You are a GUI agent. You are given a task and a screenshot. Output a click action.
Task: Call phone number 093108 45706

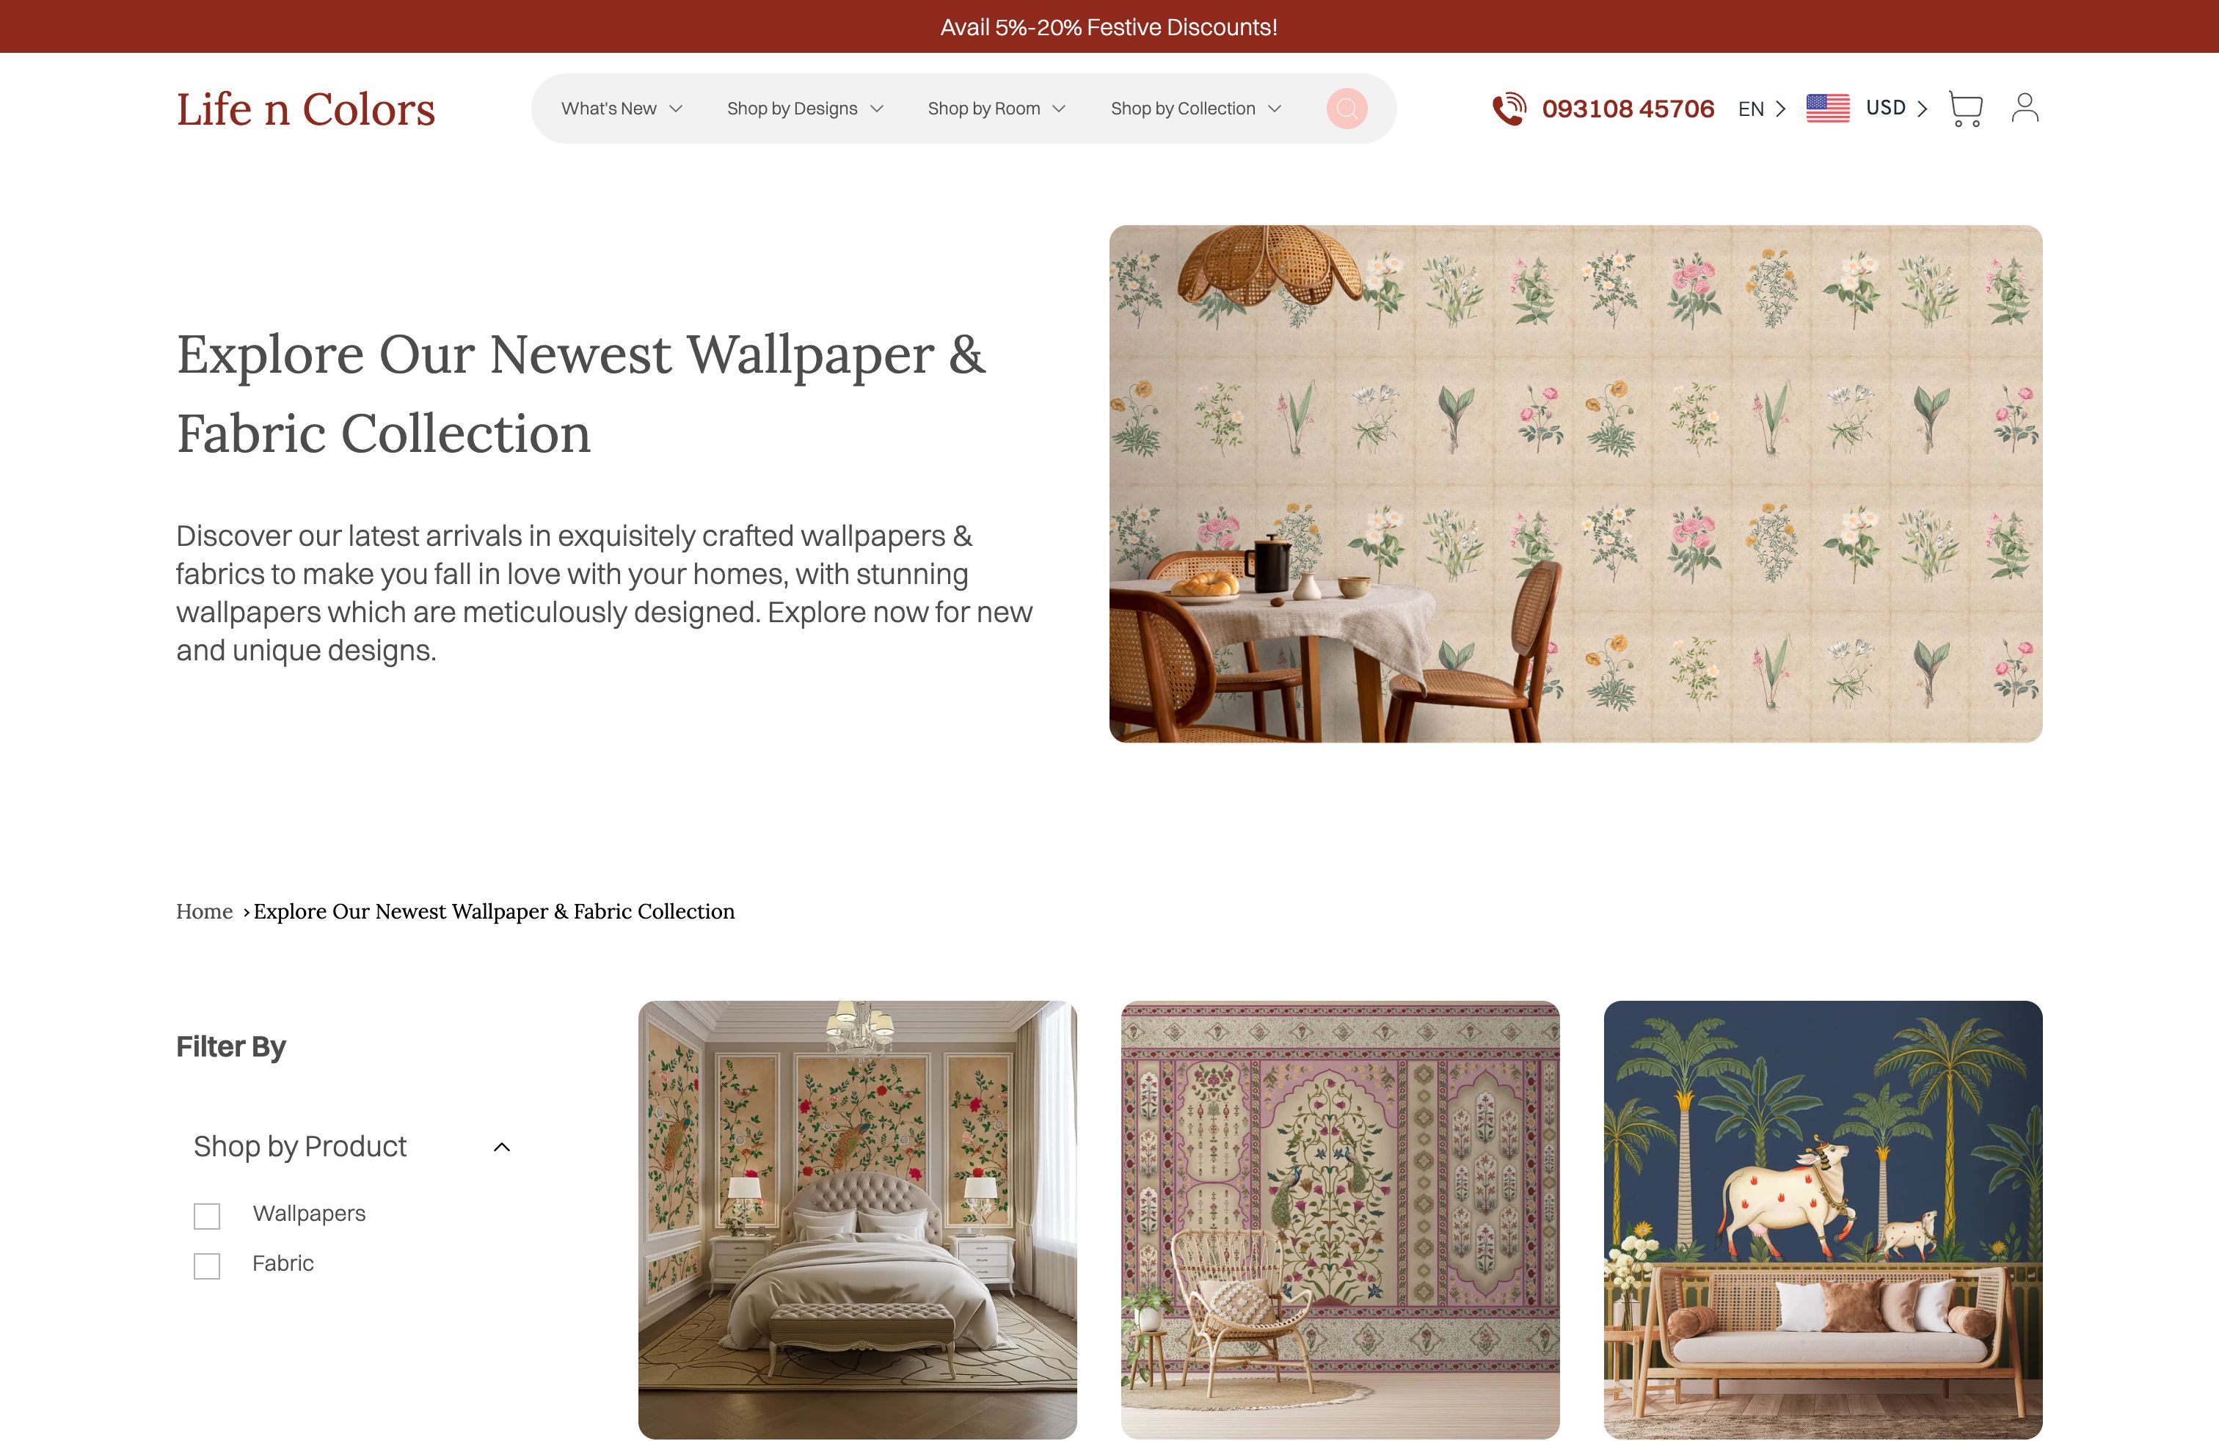click(x=1628, y=109)
